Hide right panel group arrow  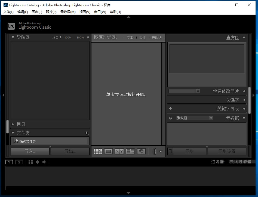coord(253,95)
